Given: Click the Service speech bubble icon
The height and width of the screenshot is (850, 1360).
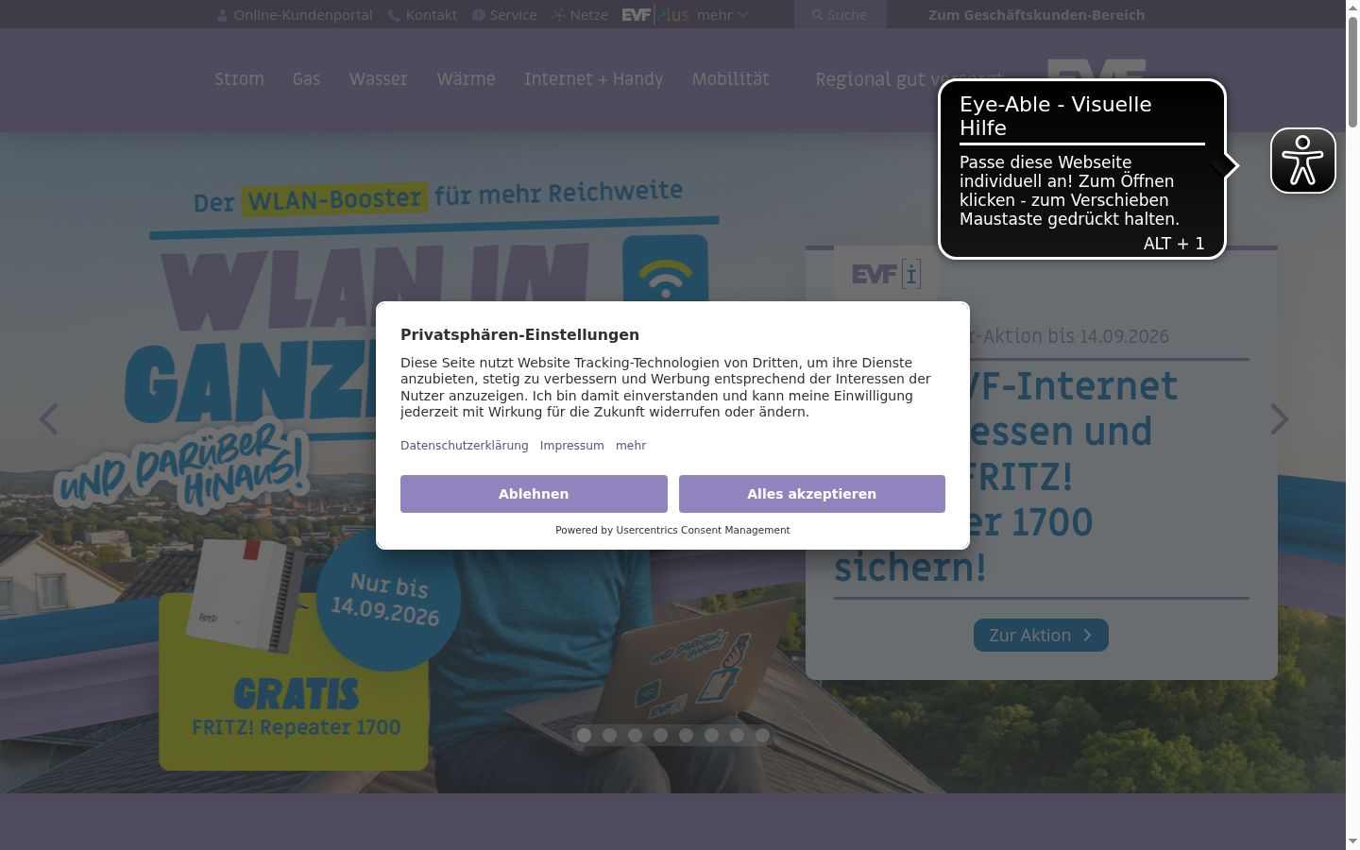Looking at the screenshot, I should (x=478, y=15).
